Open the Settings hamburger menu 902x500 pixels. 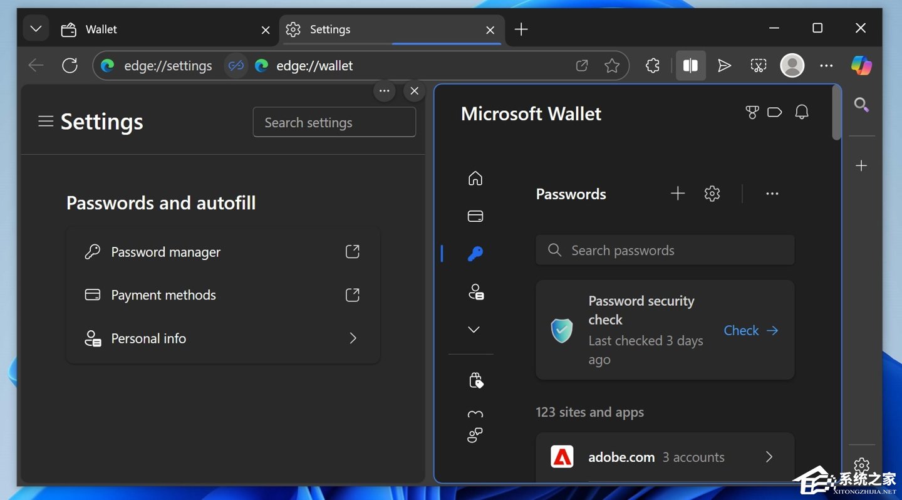coord(46,122)
